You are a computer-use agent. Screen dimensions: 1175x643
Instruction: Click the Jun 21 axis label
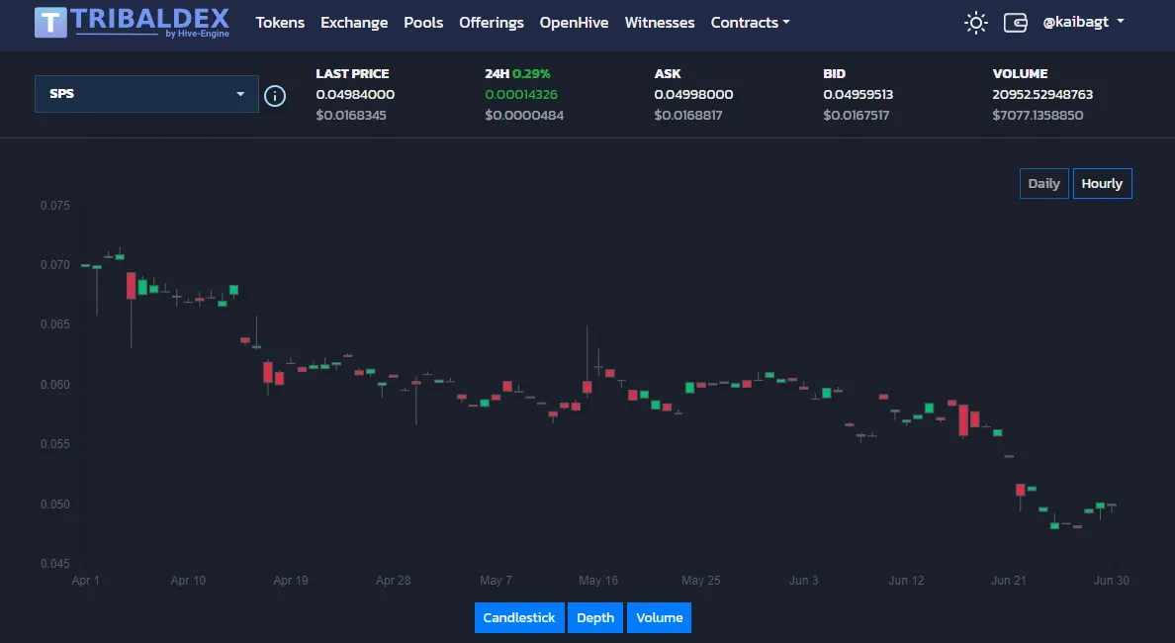tap(1009, 580)
